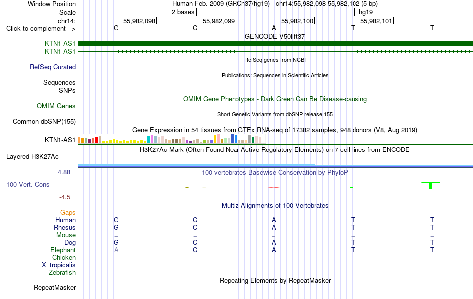Click 'Click to complement -->' label
Viewport: 473px width, 299px height.
tap(41, 29)
